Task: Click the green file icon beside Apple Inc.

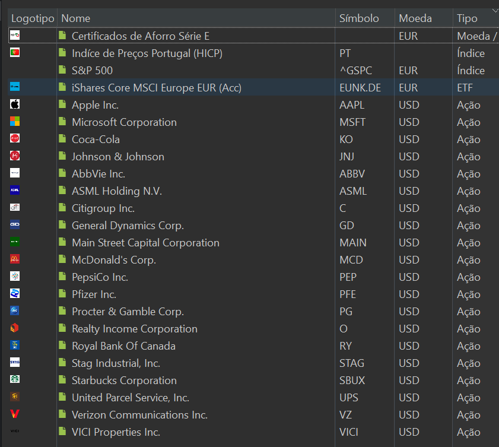Action: 62,104
